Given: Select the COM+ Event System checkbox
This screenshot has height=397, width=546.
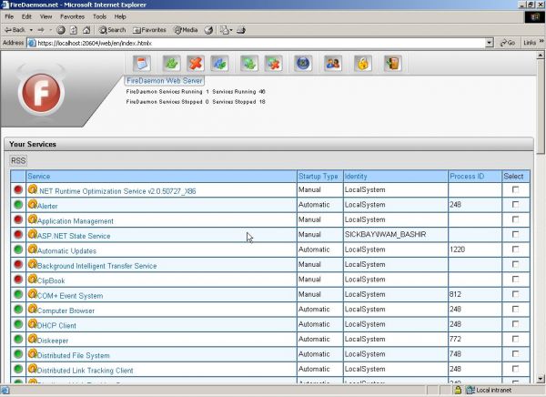Looking at the screenshot, I should [515, 294].
